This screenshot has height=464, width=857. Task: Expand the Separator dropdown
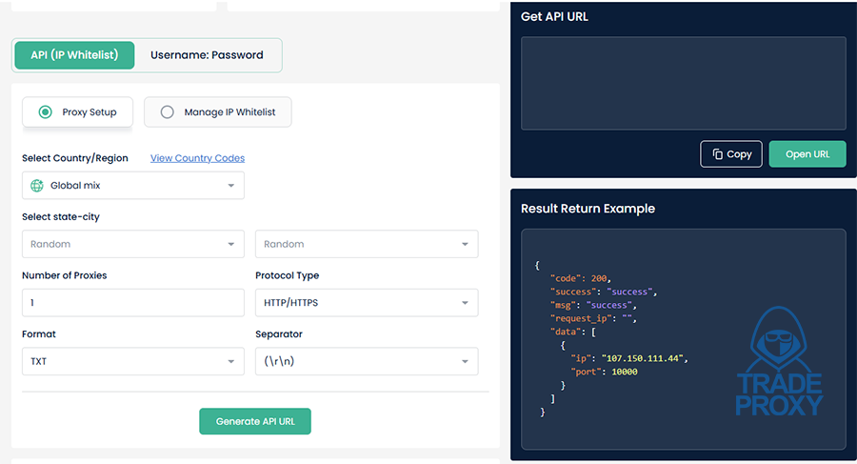click(366, 362)
